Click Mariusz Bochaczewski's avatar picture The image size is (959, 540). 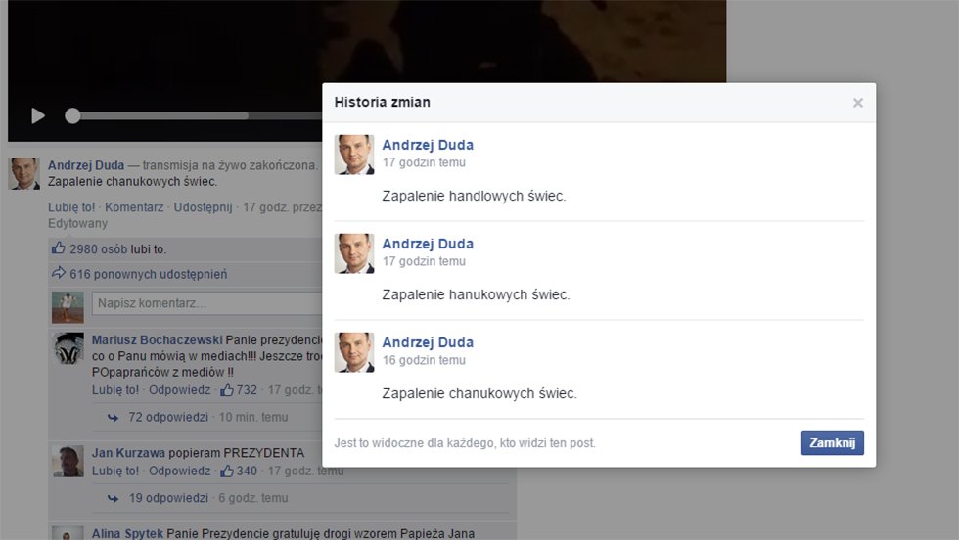pyautogui.click(x=68, y=348)
